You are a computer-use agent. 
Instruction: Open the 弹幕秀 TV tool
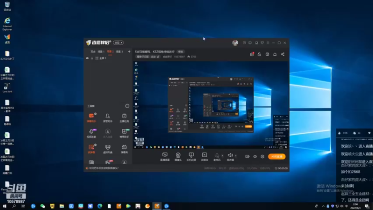click(x=124, y=149)
